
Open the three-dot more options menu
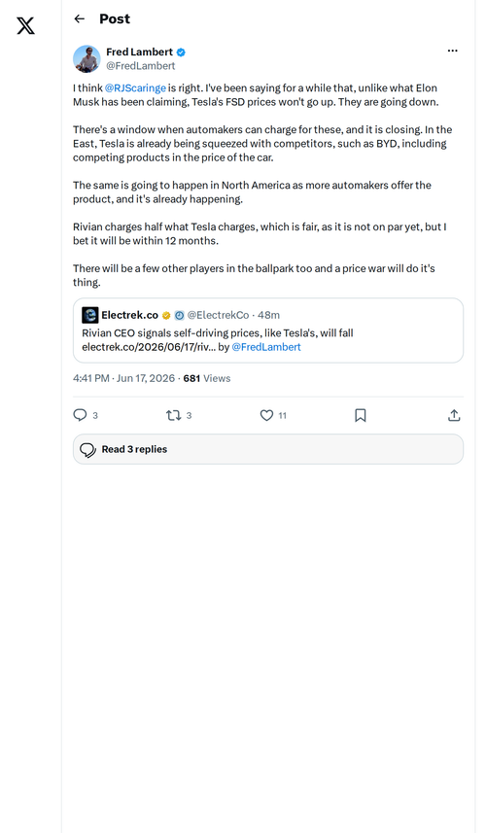pyautogui.click(x=453, y=51)
